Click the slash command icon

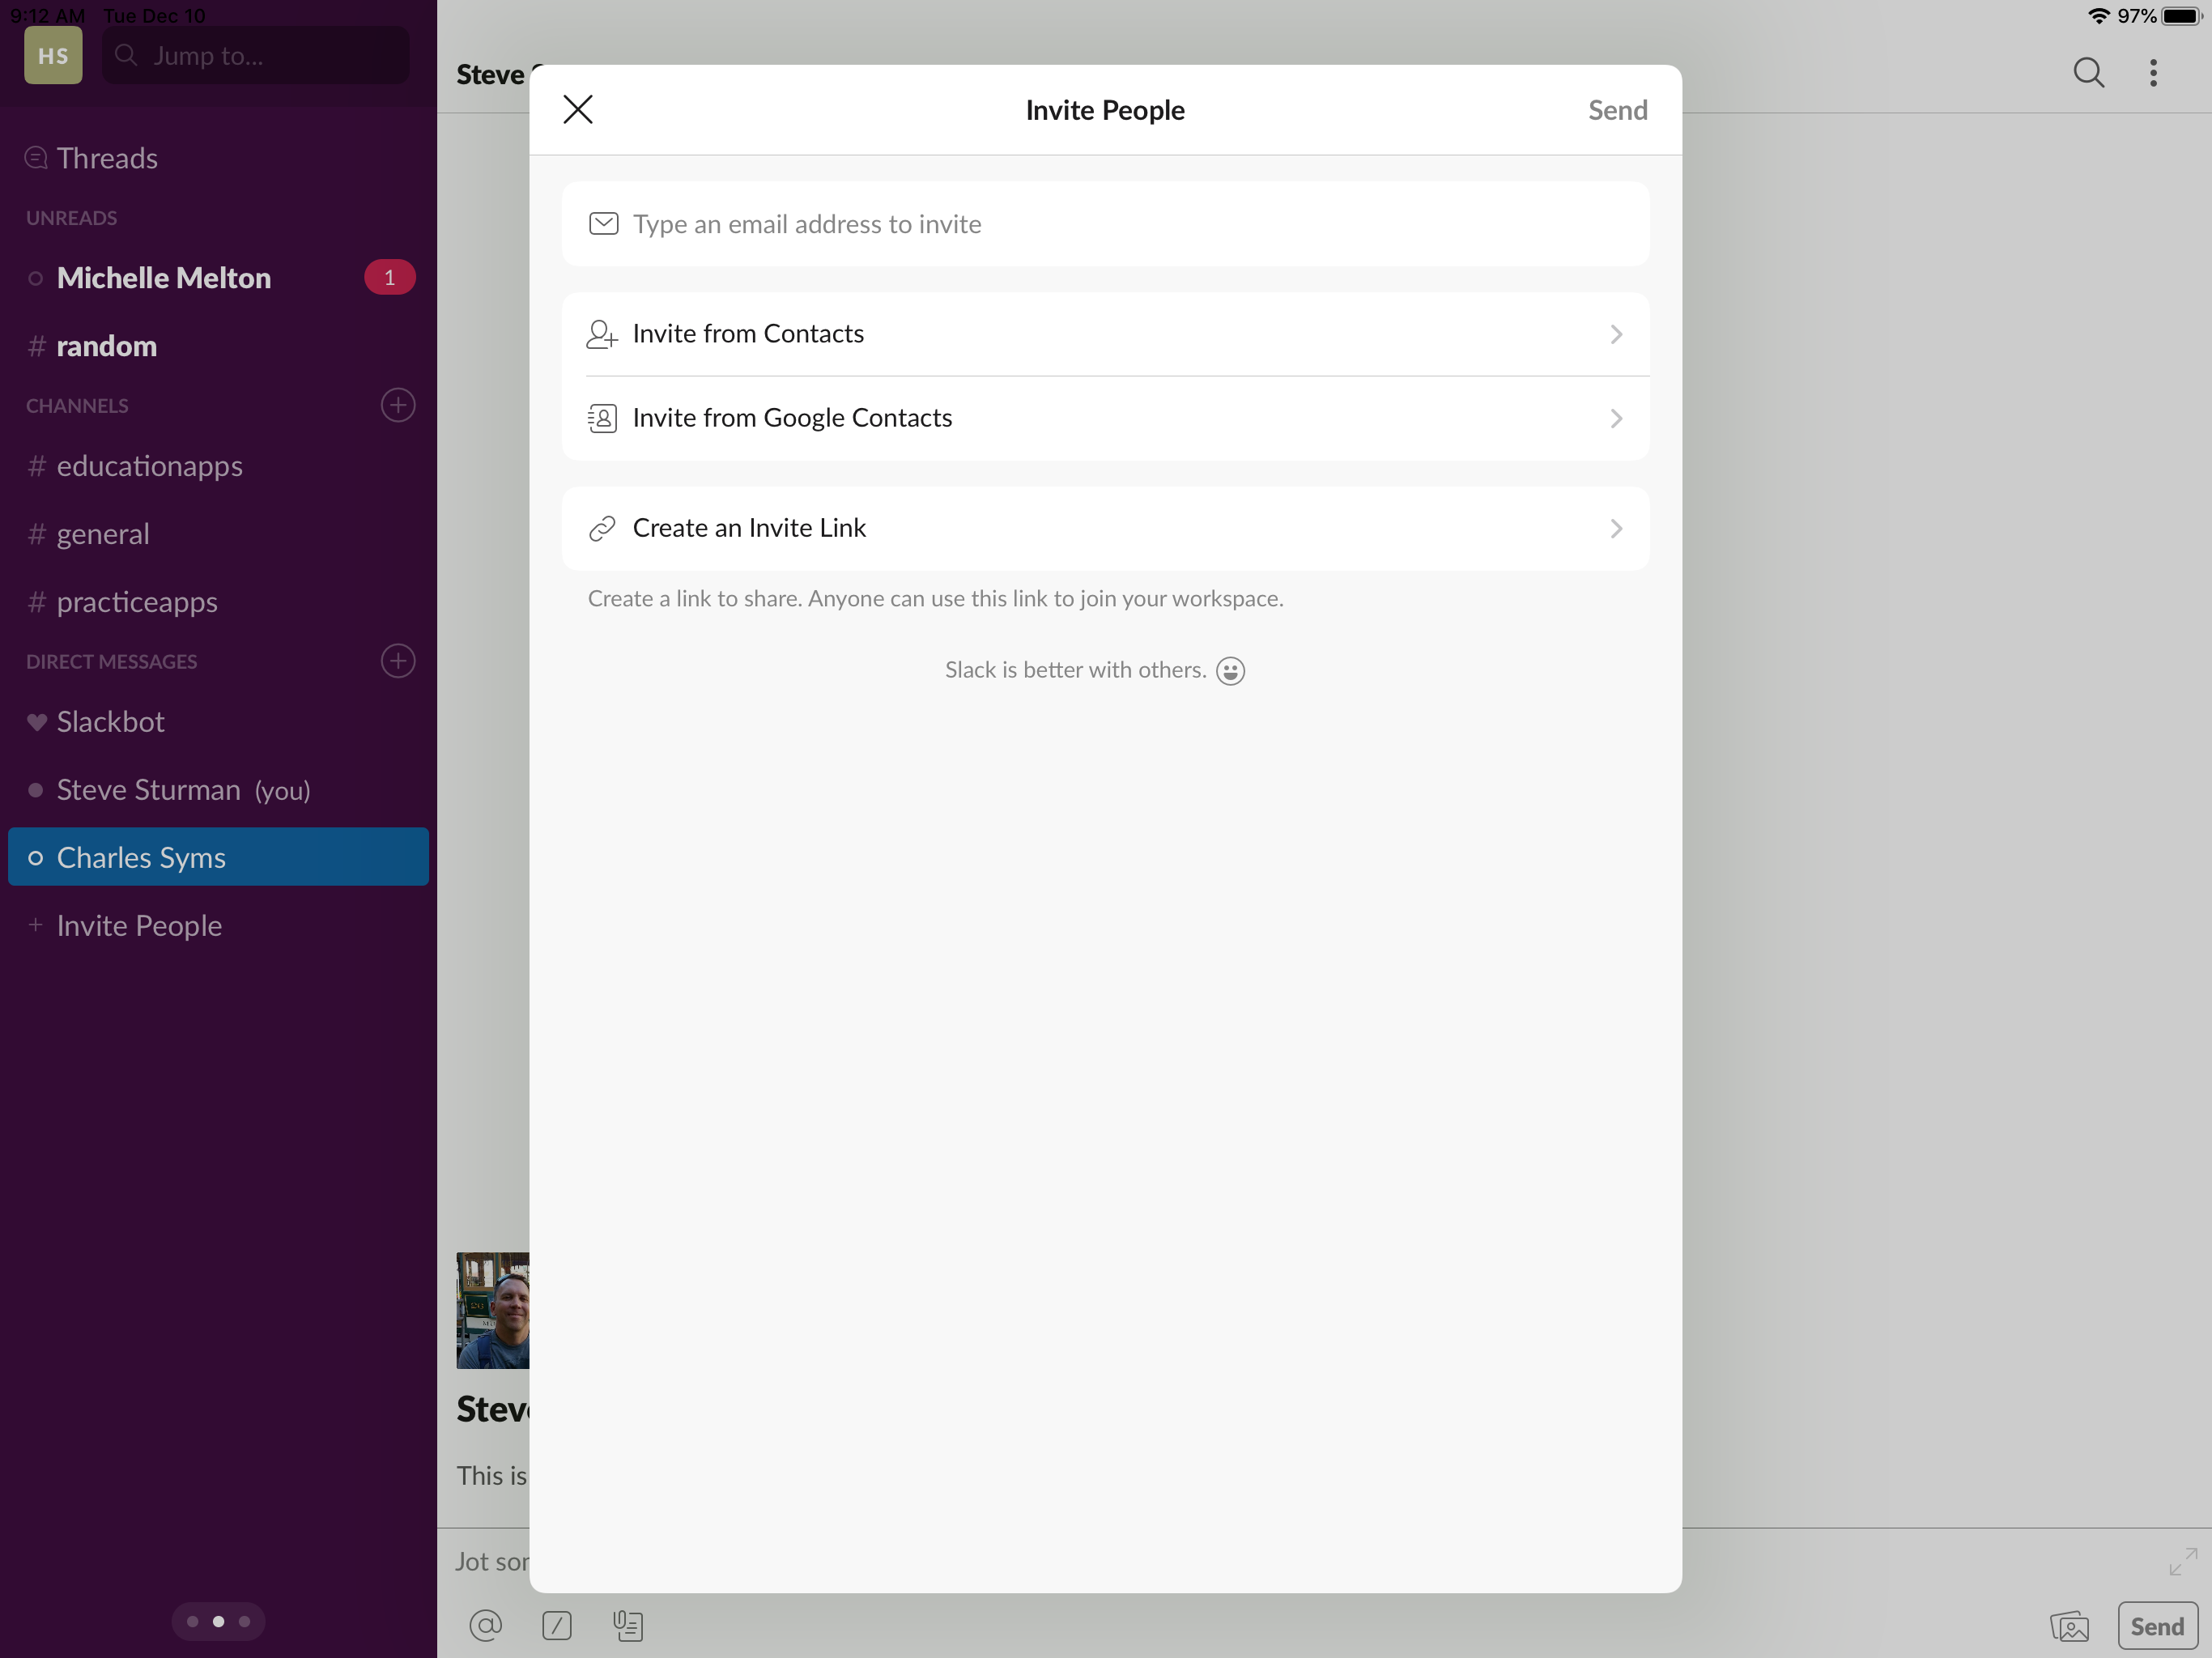[x=557, y=1625]
